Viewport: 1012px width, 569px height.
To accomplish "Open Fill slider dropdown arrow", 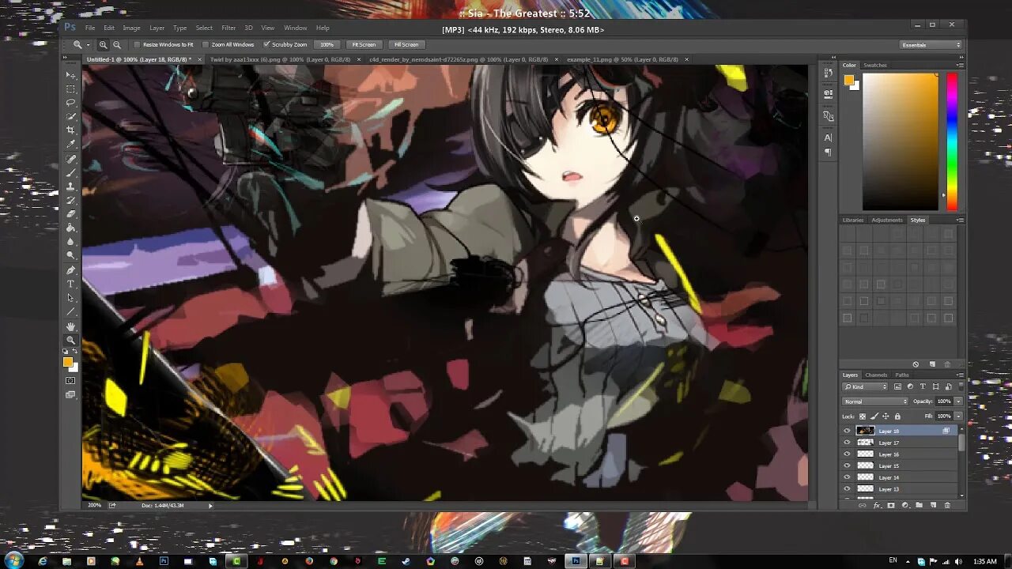I will tap(958, 416).
